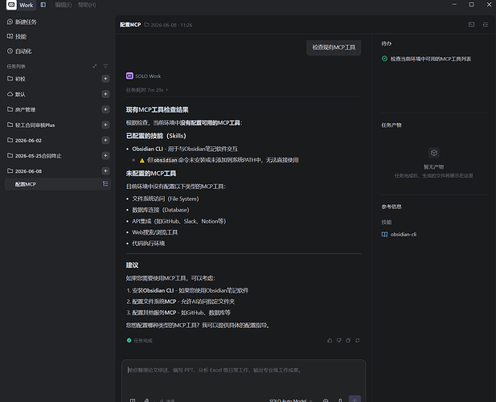Click the 现有MCP工具检查结果 heading

[158, 110]
